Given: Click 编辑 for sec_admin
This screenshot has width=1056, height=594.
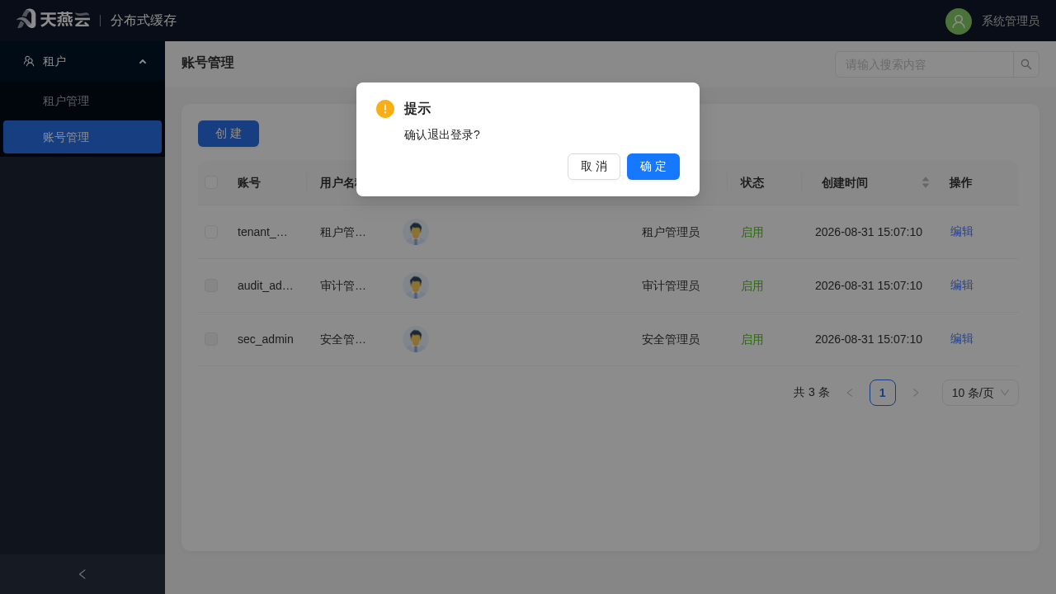Looking at the screenshot, I should coord(962,339).
